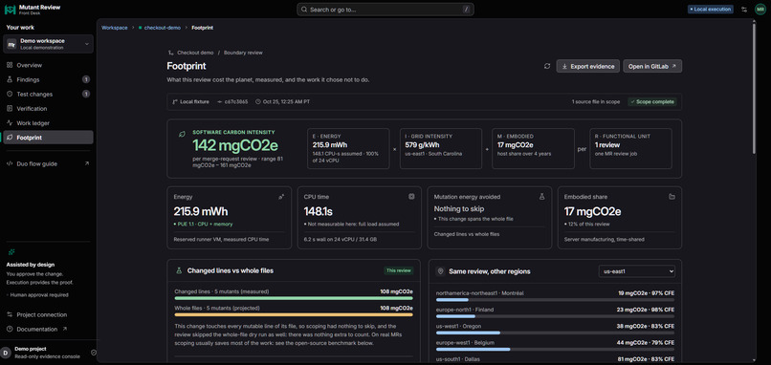This screenshot has width=771, height=365.
Task: Click the Findings flask icon in sidebar
Action: 10,79
